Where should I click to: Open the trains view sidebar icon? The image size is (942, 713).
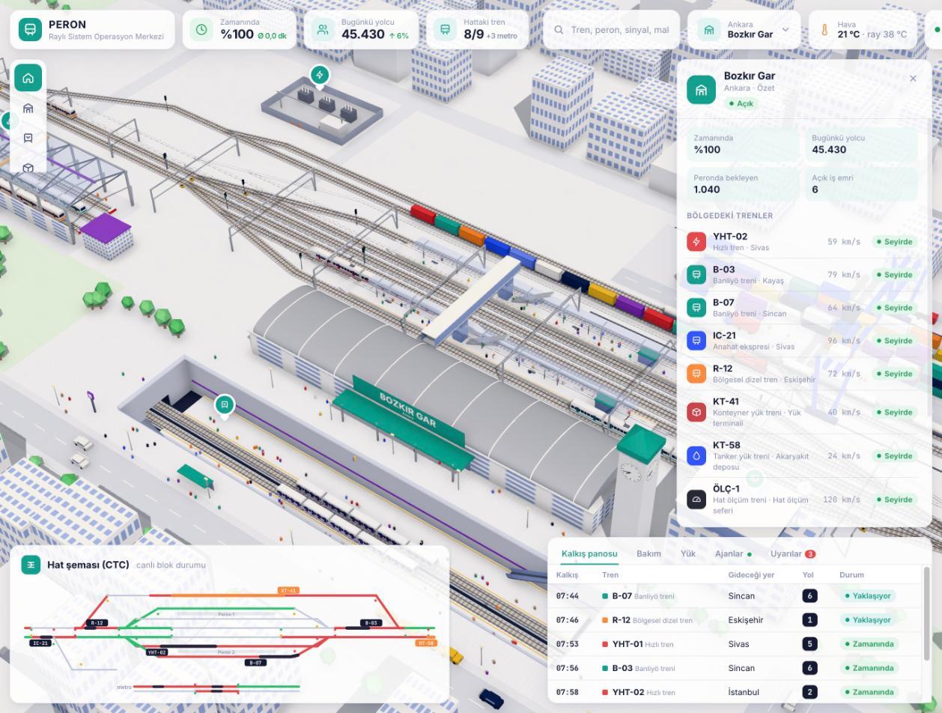[28, 139]
